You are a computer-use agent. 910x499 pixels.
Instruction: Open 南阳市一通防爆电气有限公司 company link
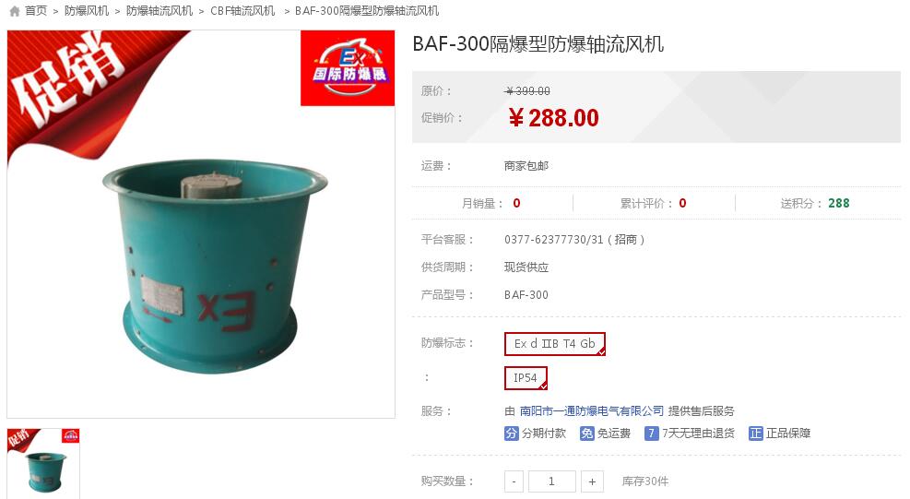[591, 411]
